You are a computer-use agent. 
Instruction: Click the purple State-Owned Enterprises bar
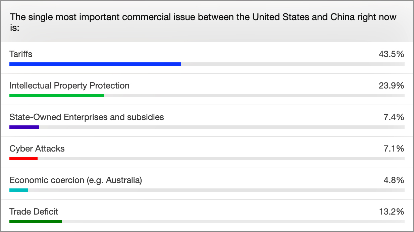pos(24,127)
